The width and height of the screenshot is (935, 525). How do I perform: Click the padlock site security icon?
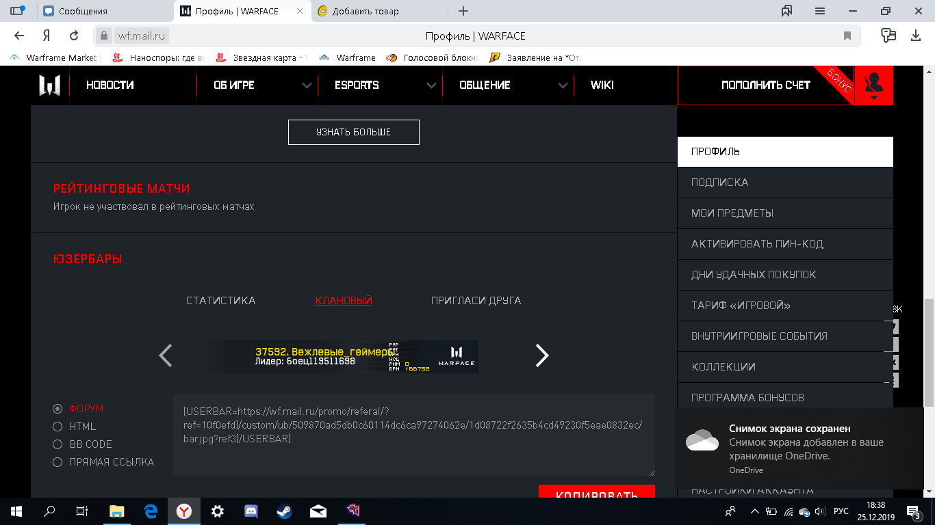point(104,36)
